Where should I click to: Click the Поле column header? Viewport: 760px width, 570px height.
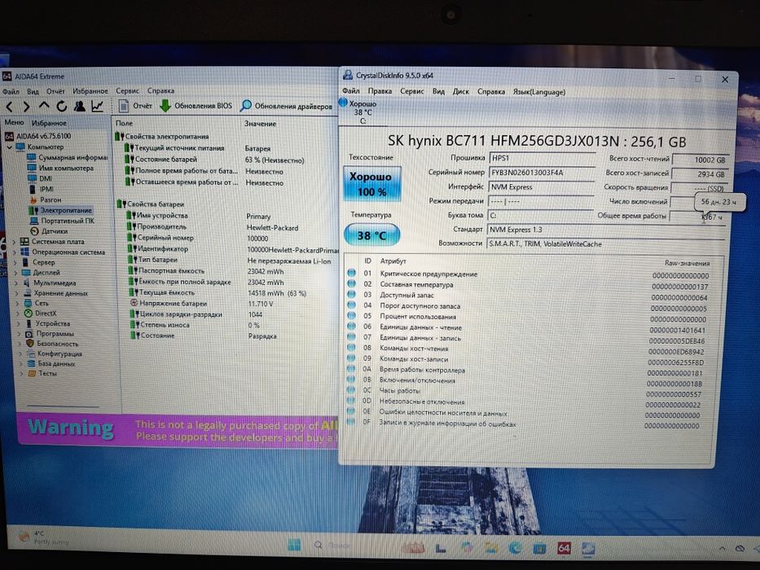coord(125,123)
